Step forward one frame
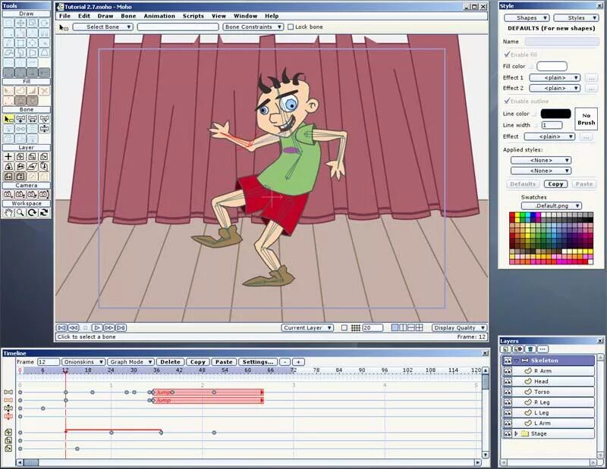 pyautogui.click(x=109, y=328)
